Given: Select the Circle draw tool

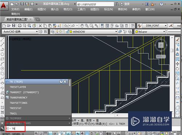Looking at the screenshot, I should point(3,69).
